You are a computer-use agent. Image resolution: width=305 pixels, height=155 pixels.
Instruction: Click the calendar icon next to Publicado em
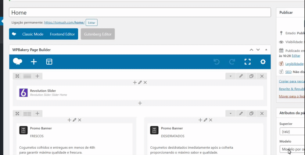click(x=281, y=51)
